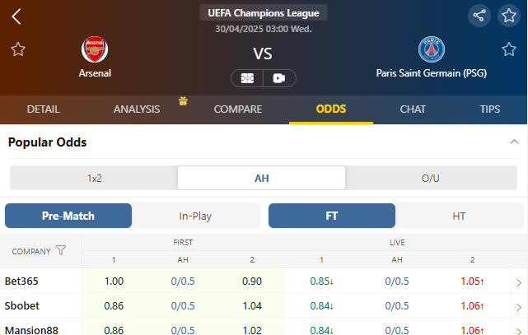This screenshot has height=335, width=528.
Task: Tap the back arrow icon
Action: pyautogui.click(x=16, y=16)
